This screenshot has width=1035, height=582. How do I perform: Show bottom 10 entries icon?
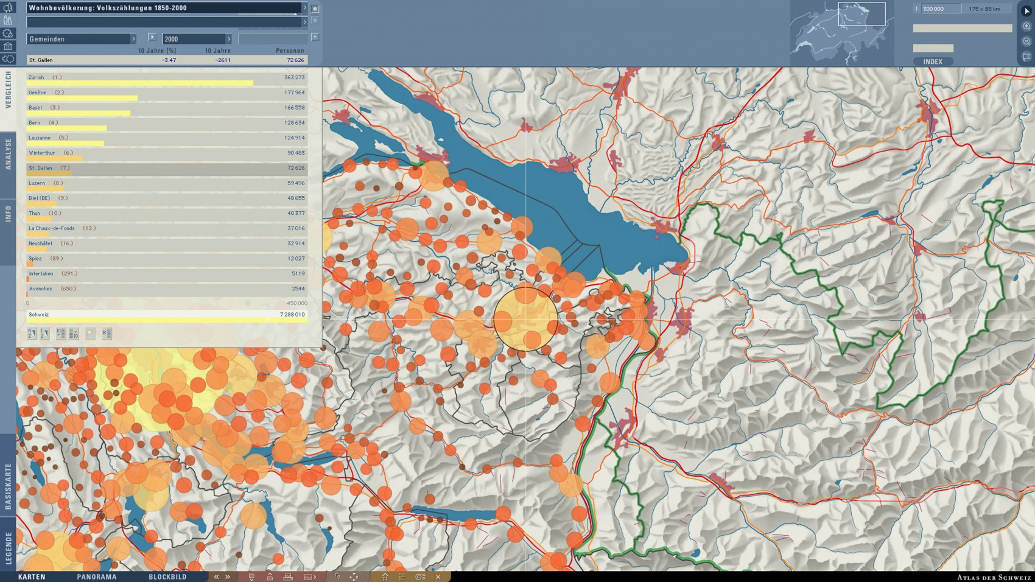tap(74, 333)
